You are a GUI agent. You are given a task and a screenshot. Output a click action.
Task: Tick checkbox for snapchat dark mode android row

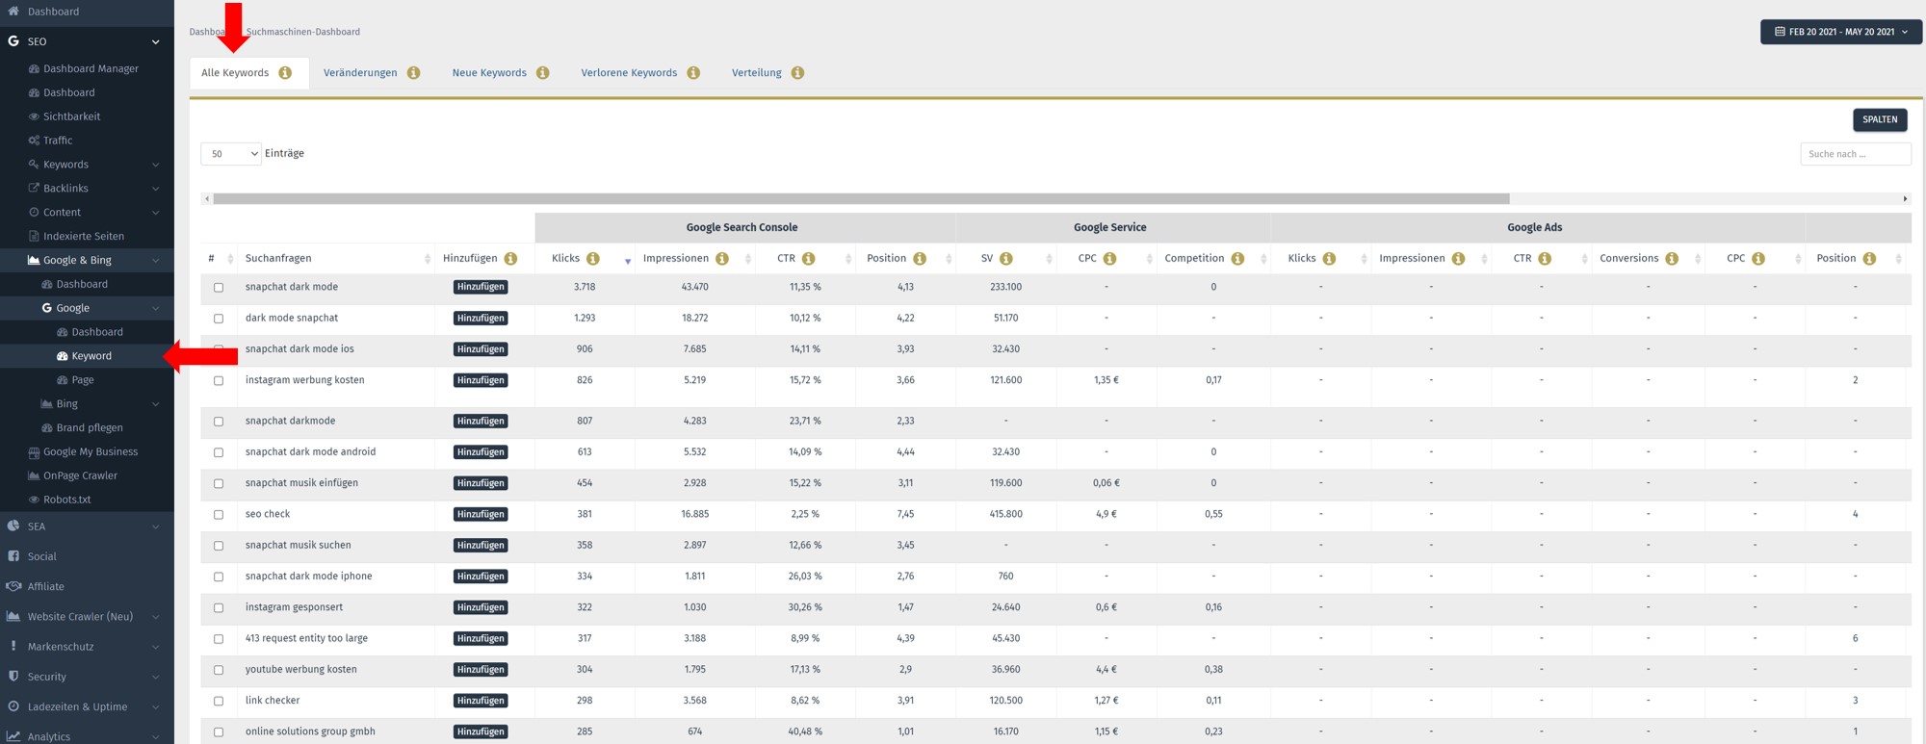(219, 452)
